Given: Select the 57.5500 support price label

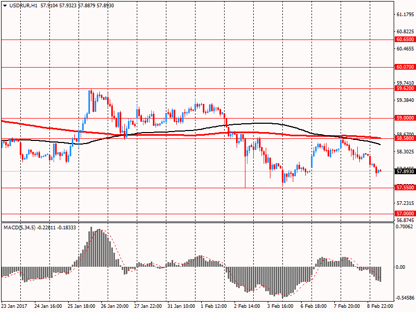Looking at the screenshot, I should click(405, 188).
